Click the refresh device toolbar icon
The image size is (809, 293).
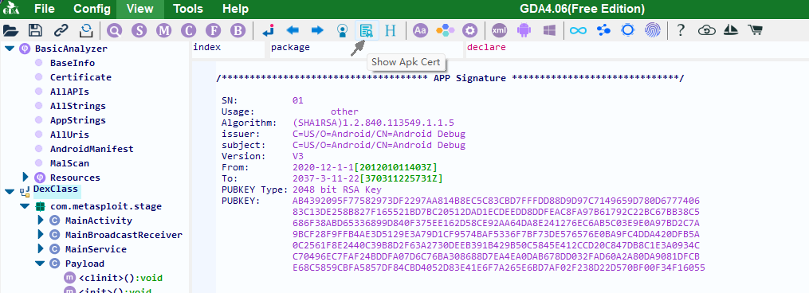85,30
